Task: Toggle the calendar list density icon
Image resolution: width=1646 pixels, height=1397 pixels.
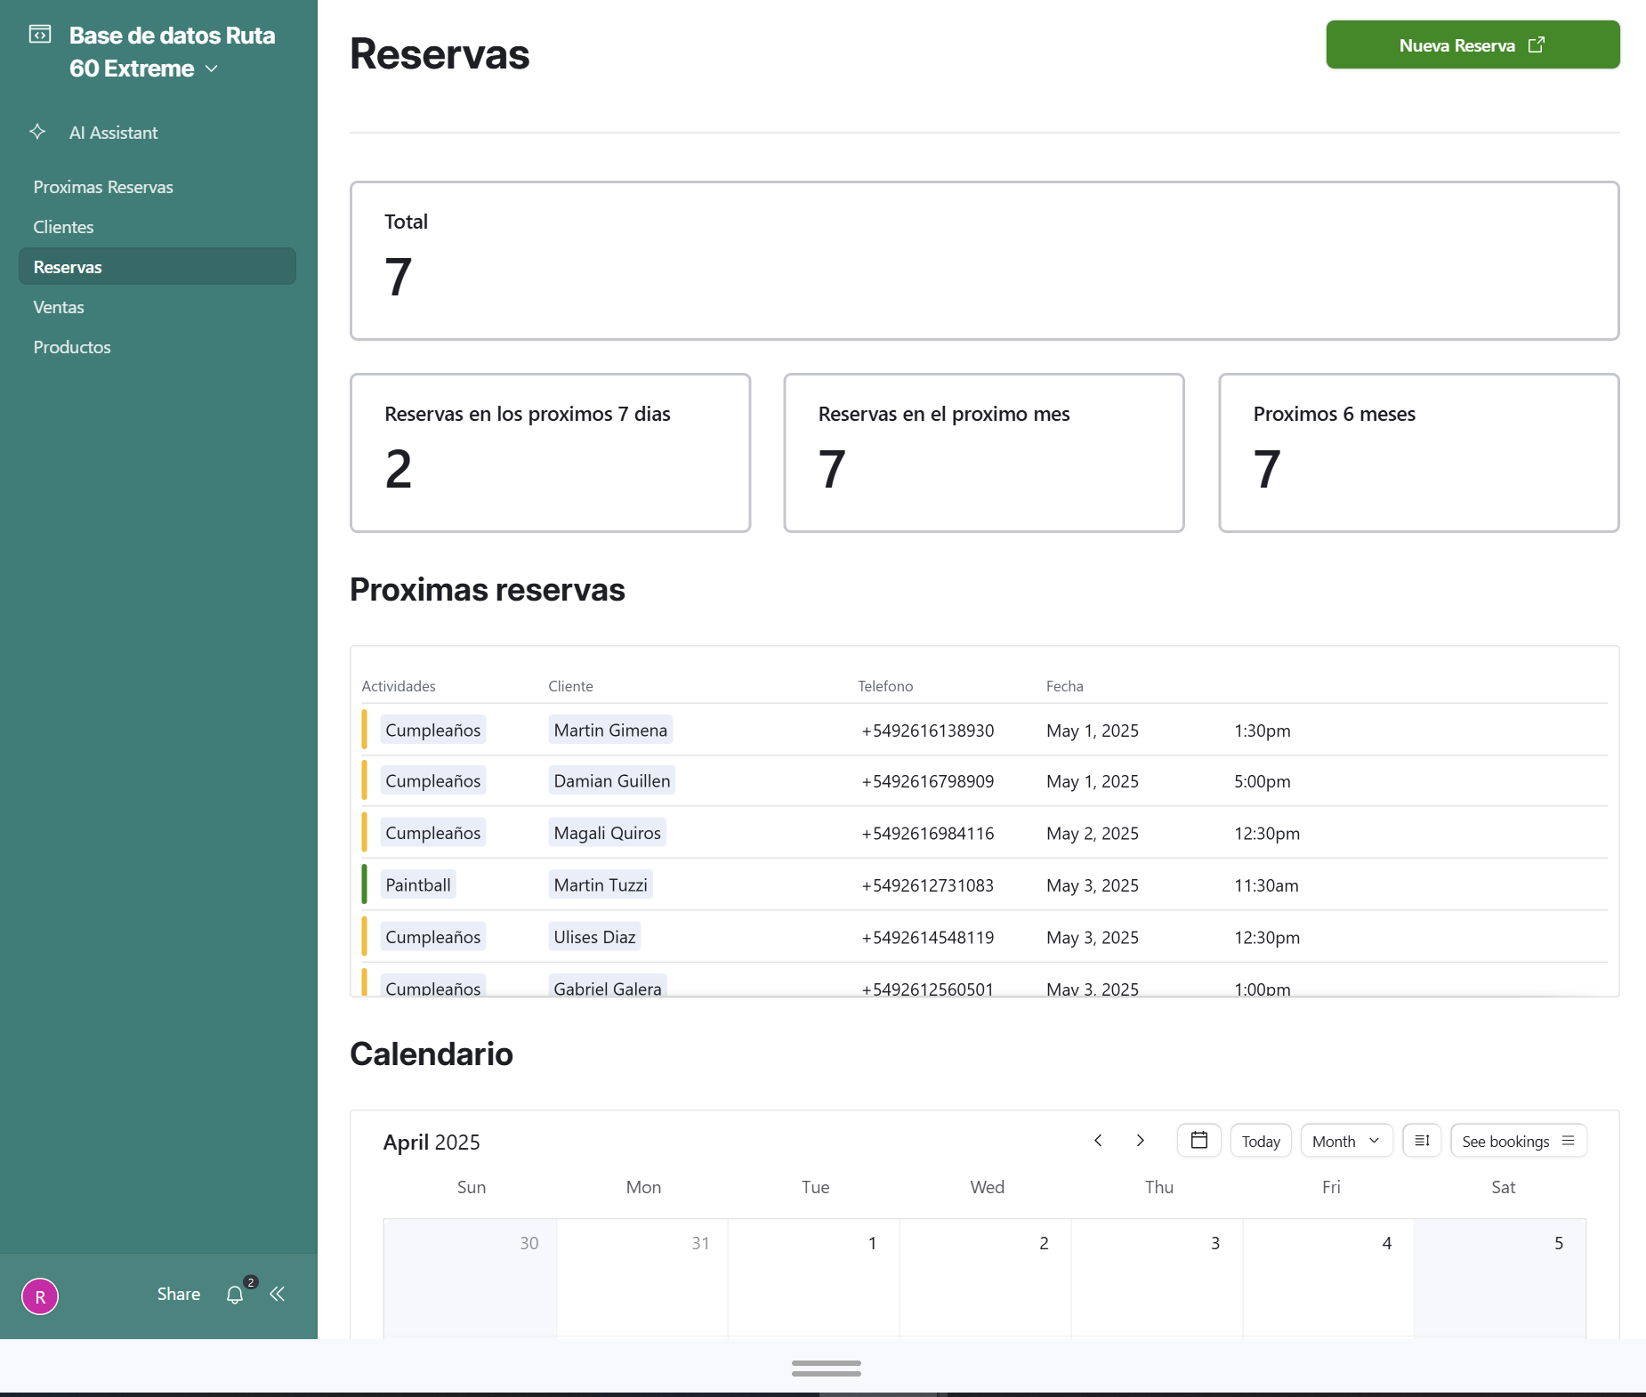Action: [x=1421, y=1141]
